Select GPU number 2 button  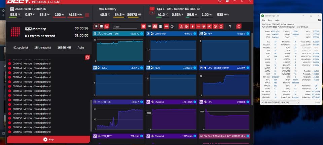[x=152, y=13]
